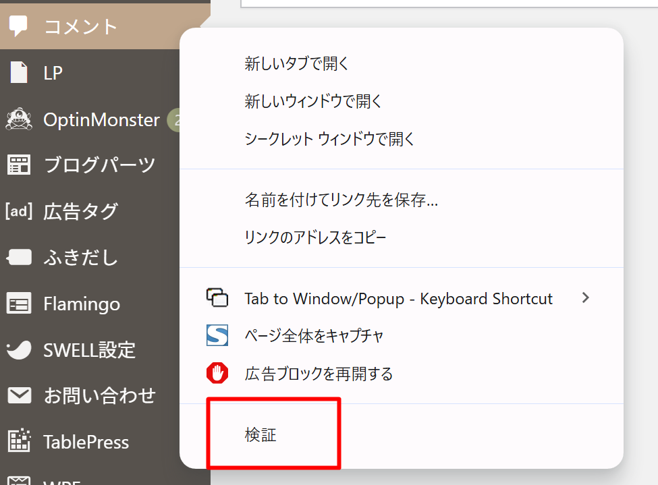Click the red 広告ブロックを再開する stop-hand icon

pyautogui.click(x=217, y=373)
